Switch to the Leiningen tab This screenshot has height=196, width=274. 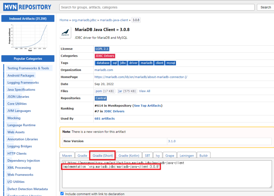187,155
